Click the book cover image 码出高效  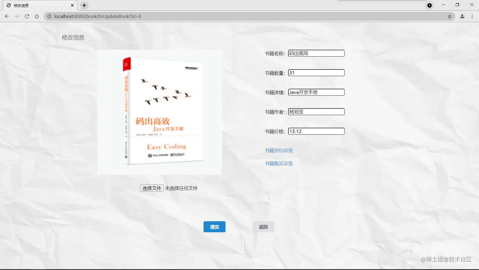pyautogui.click(x=159, y=112)
